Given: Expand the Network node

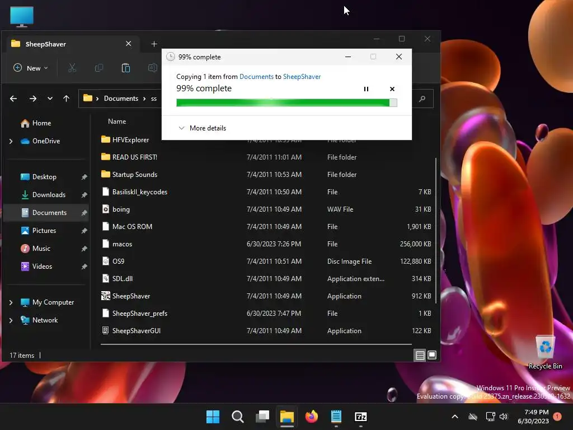Looking at the screenshot, I should point(11,320).
